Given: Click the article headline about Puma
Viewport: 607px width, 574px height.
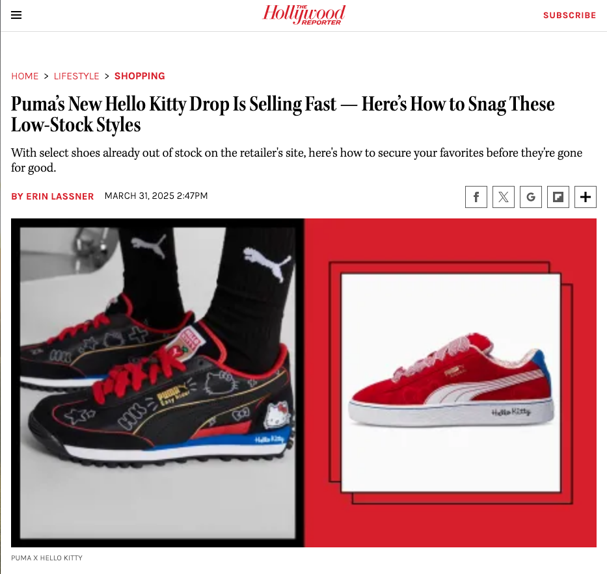Looking at the screenshot, I should (282, 114).
